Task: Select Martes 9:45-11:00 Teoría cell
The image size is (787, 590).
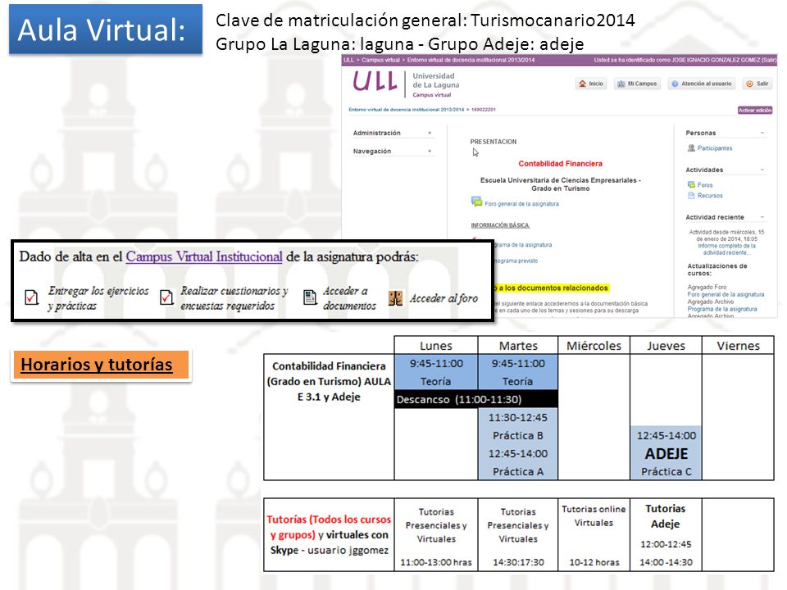Action: 518,372
